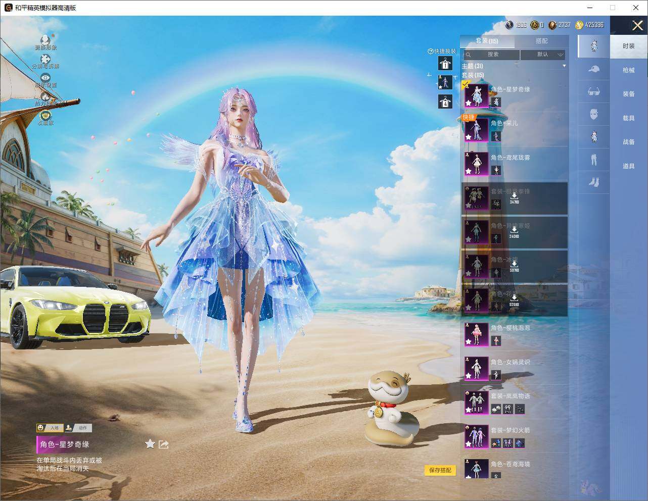648x501 pixels.
Task: Select the 套装-梦幻火箭 outfit thumbnail
Action: tap(477, 437)
